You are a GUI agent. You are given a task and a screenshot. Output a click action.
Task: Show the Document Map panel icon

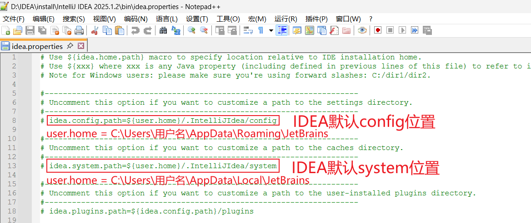(x=309, y=31)
